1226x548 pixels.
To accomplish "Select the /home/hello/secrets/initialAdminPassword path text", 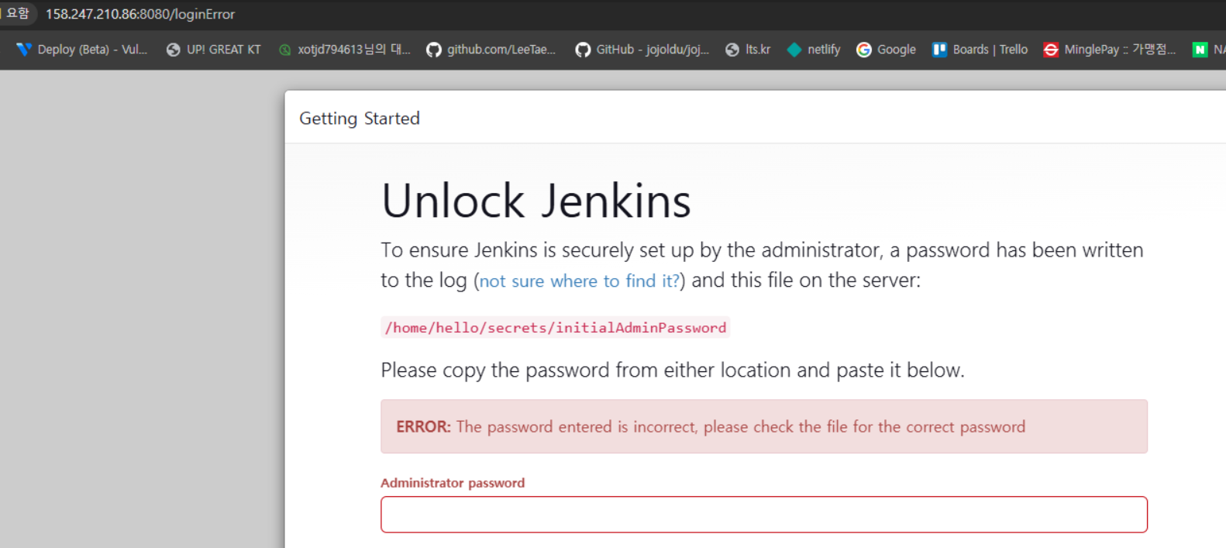I will click(x=556, y=328).
